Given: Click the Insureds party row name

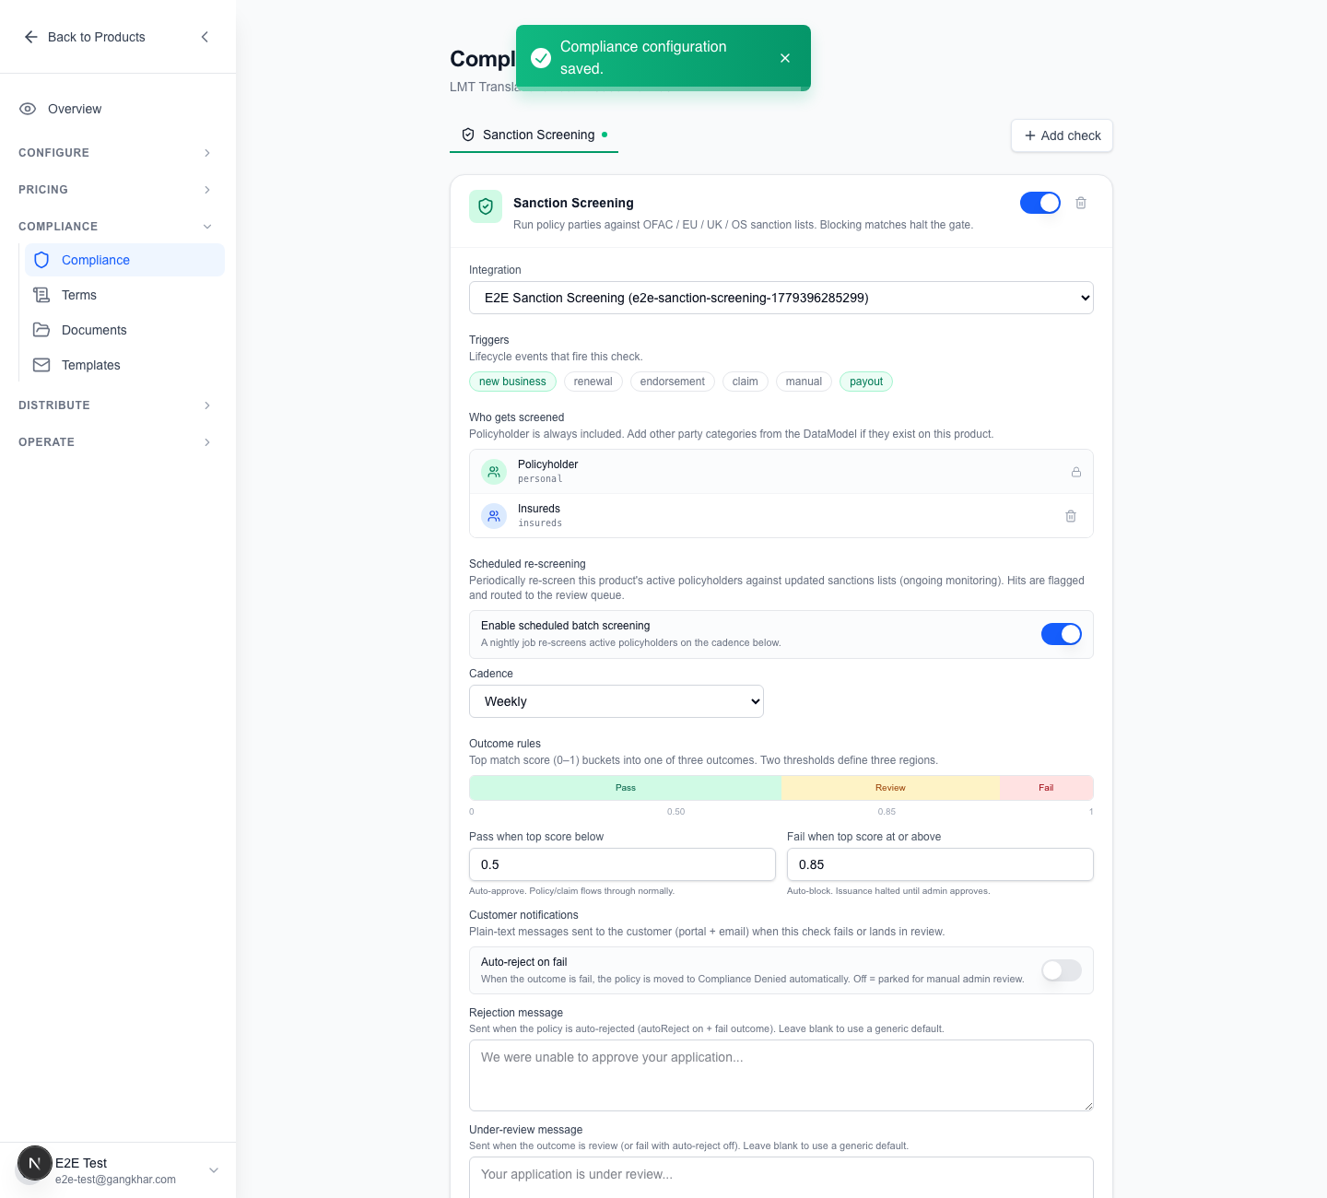Looking at the screenshot, I should pos(539,509).
